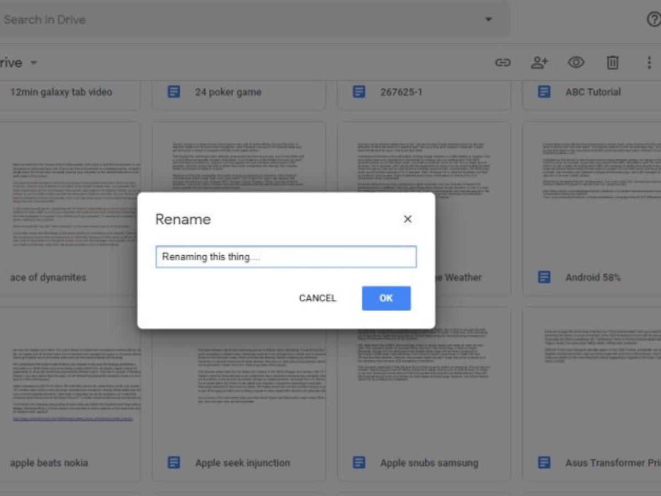Click the doc icon for 24 poker game
661x496 pixels.
click(174, 92)
